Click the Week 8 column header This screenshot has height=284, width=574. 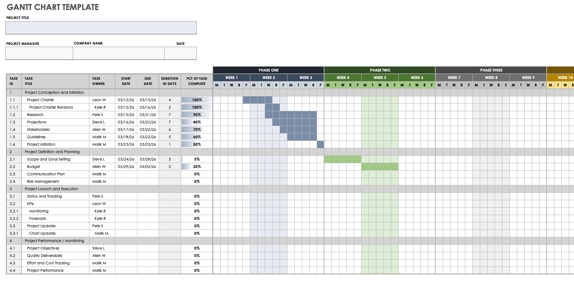coord(491,77)
